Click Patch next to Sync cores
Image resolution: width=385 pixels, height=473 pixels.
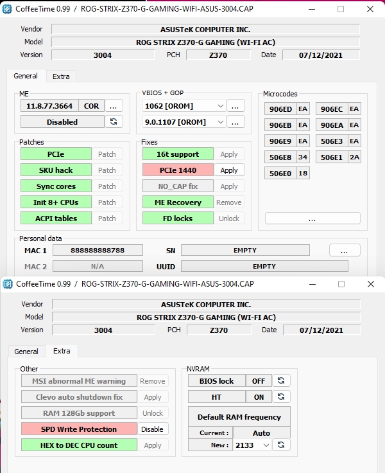[x=107, y=186]
